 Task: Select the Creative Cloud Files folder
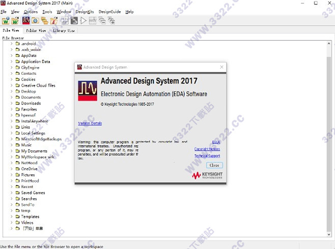38,85
